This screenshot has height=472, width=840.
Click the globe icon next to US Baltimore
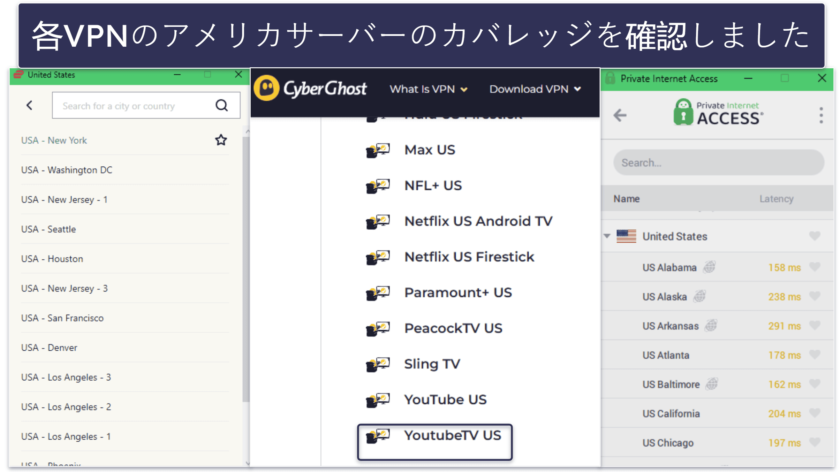click(712, 384)
